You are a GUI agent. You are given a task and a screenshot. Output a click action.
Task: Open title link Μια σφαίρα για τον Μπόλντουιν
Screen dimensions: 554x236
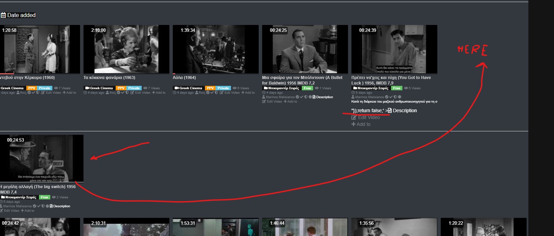coord(302,80)
